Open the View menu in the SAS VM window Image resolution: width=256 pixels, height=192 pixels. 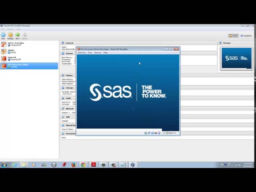tap(90, 52)
